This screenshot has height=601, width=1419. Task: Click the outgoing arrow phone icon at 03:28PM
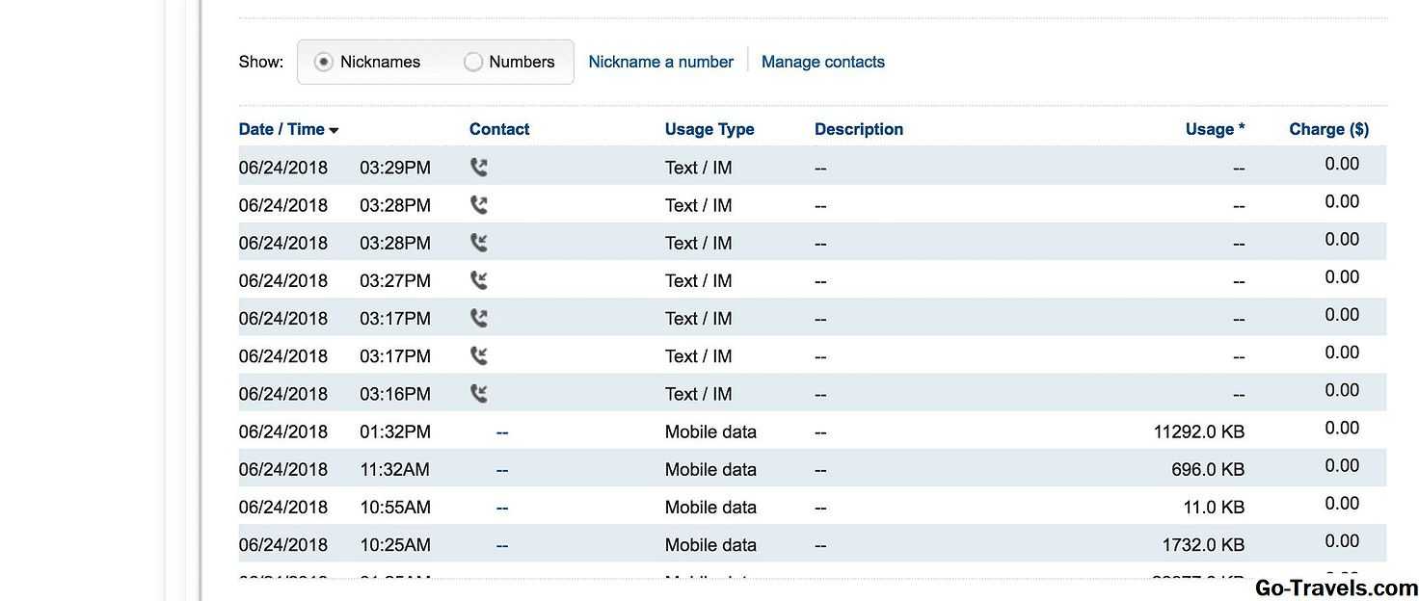(x=478, y=205)
